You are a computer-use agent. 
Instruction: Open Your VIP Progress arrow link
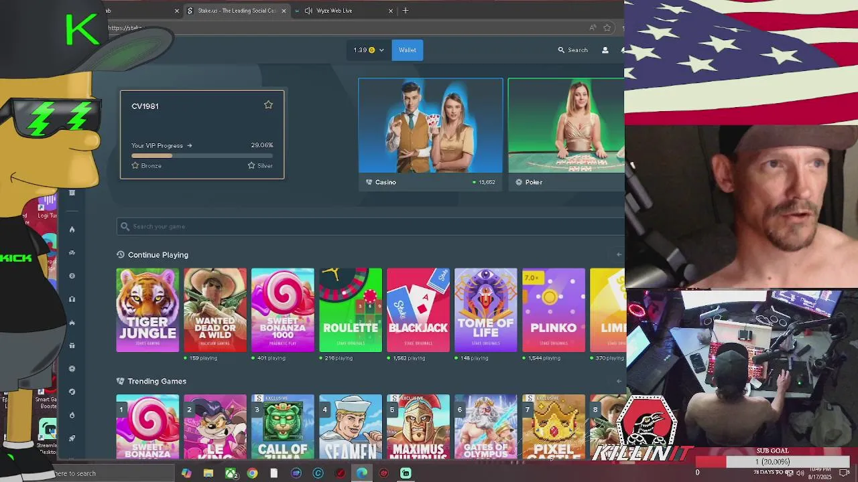point(162,145)
